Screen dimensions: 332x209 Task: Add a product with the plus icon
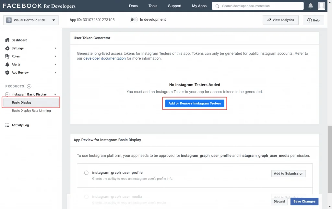click(29, 86)
